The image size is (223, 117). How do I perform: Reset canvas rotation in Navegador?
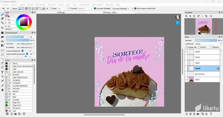[x=202, y=16]
